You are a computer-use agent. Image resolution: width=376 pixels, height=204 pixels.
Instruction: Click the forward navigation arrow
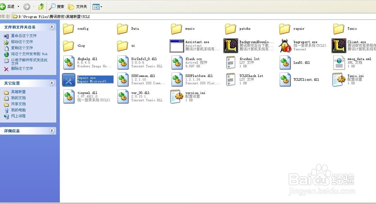point(27,6)
